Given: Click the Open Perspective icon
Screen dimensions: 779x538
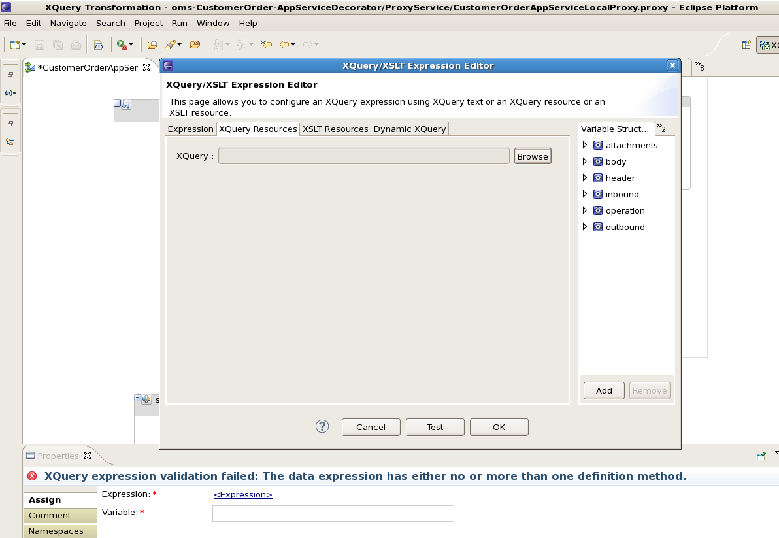Looking at the screenshot, I should click(x=746, y=45).
